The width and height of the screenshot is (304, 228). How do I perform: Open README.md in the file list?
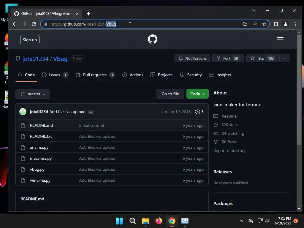point(41,126)
